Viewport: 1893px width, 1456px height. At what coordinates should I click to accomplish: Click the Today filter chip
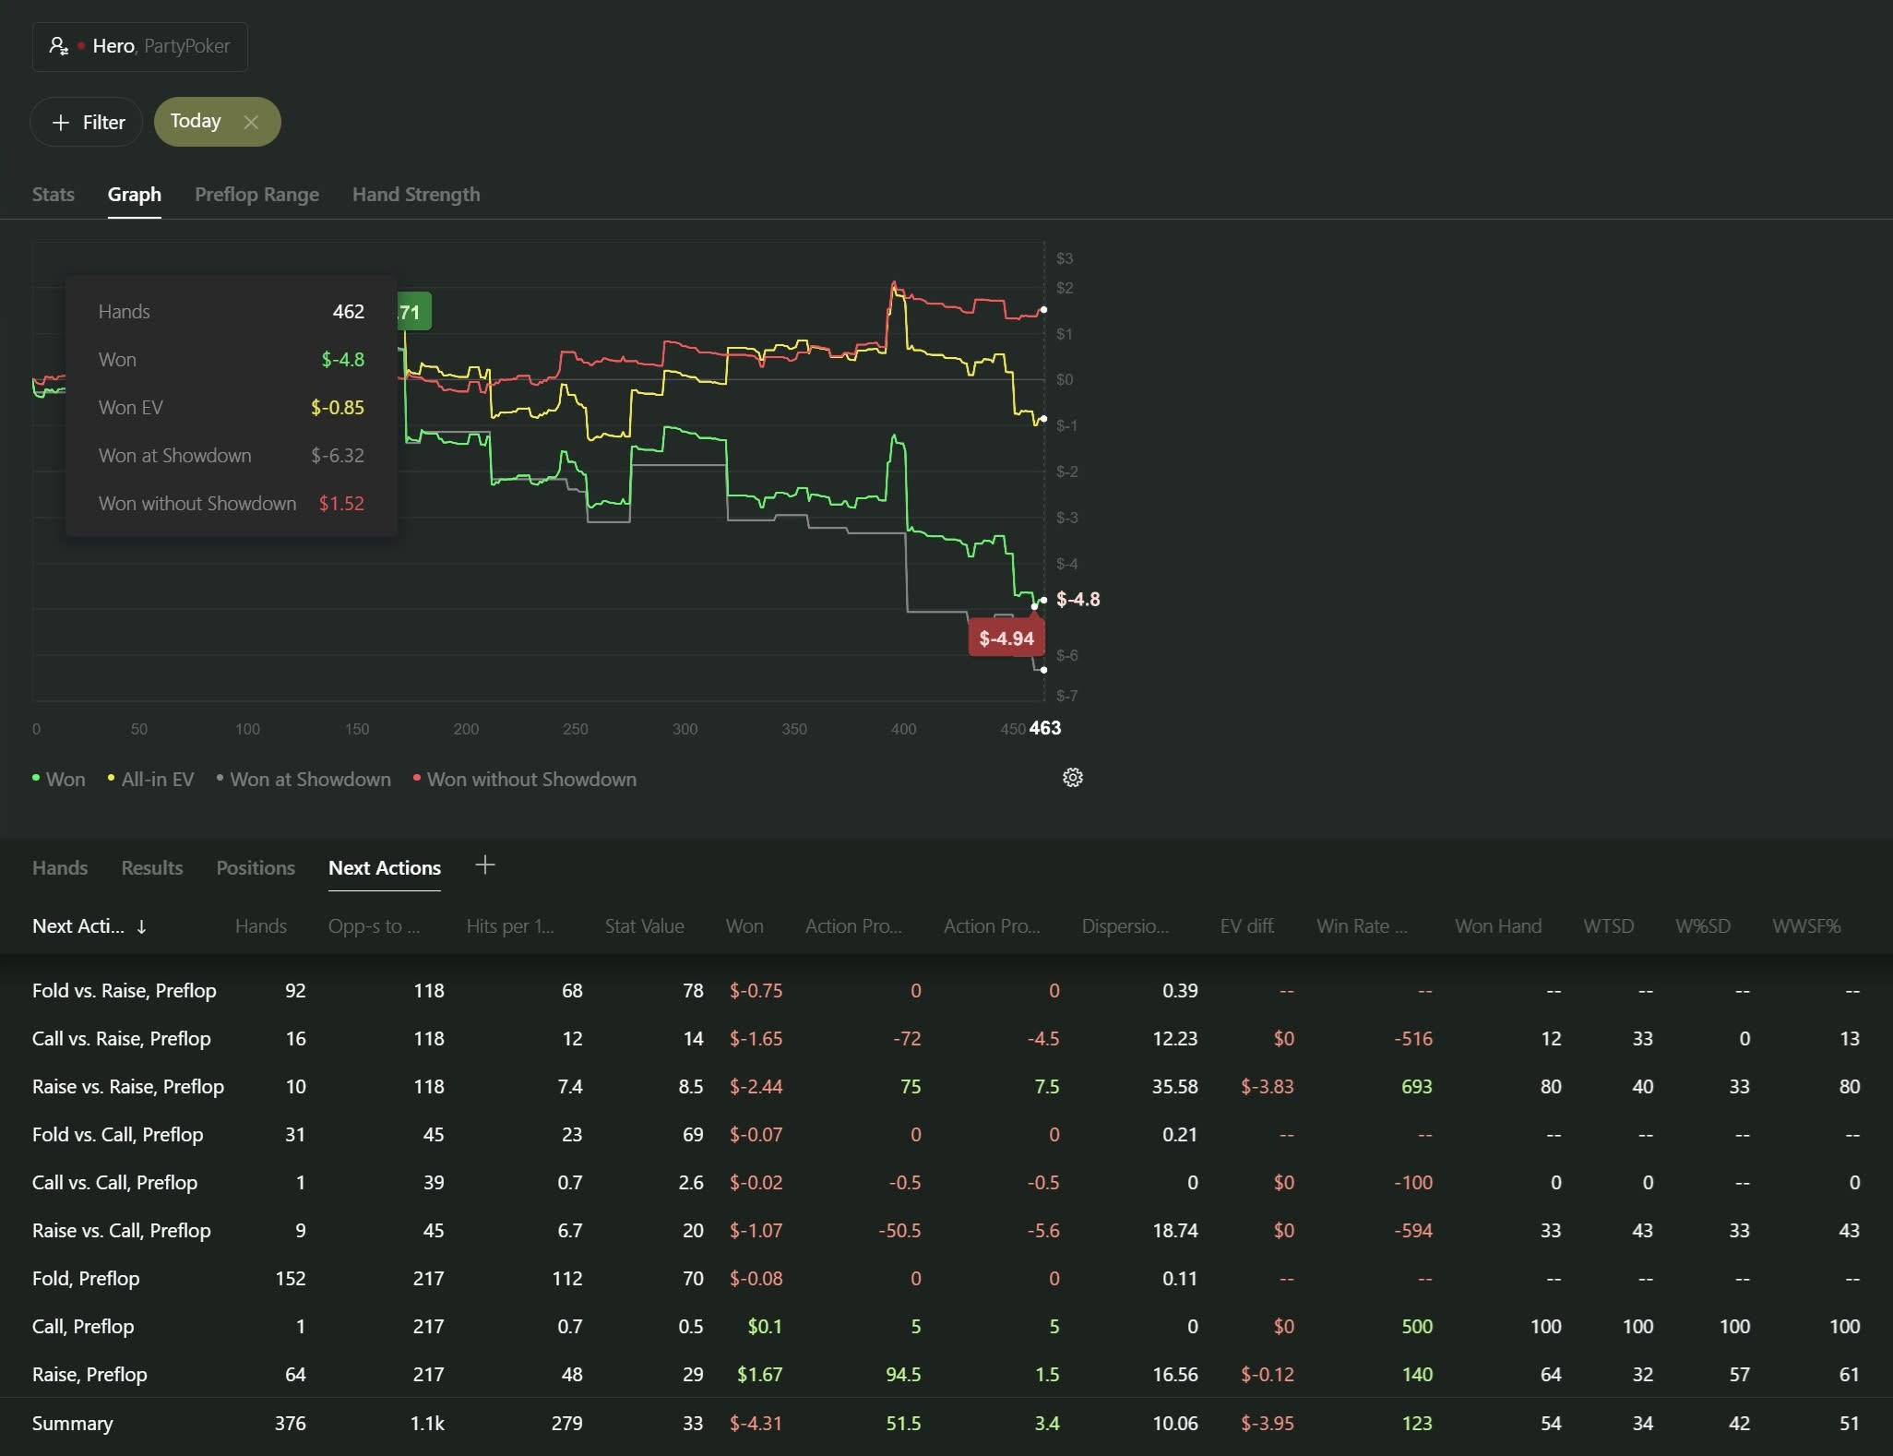pyautogui.click(x=196, y=121)
